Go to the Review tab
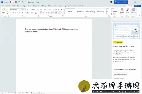 (x=50, y=6)
